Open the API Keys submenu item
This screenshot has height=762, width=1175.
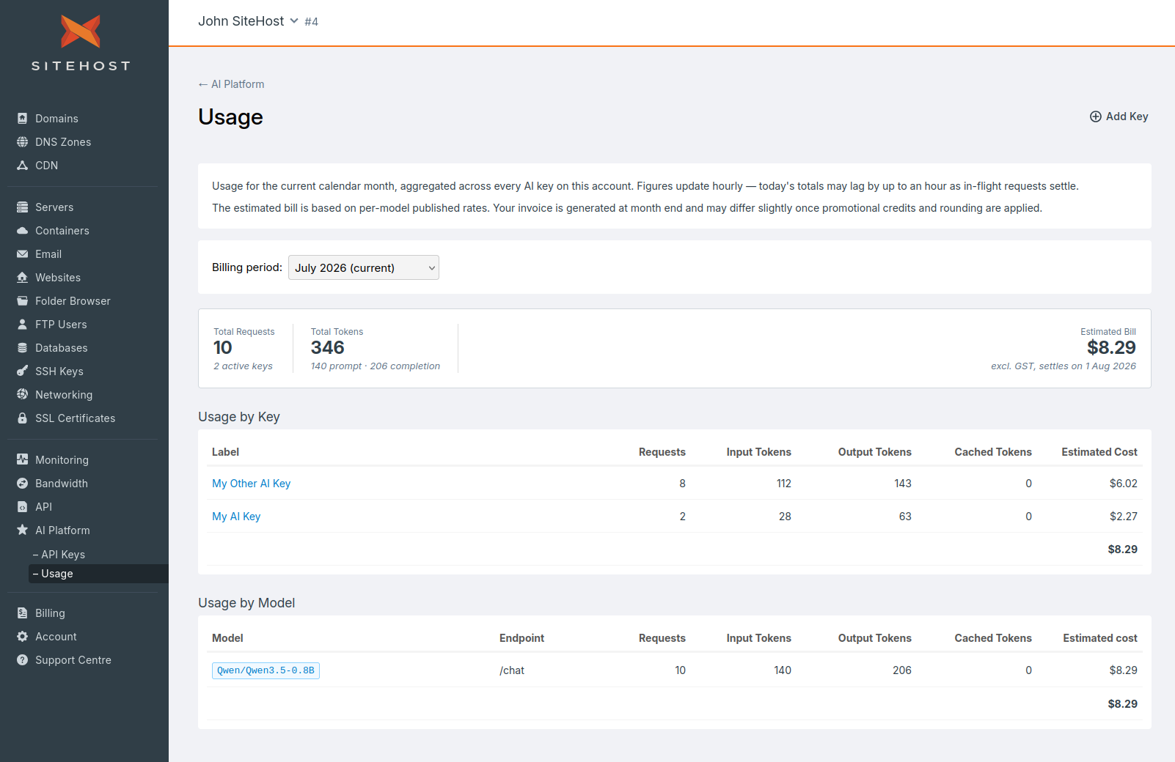63,555
